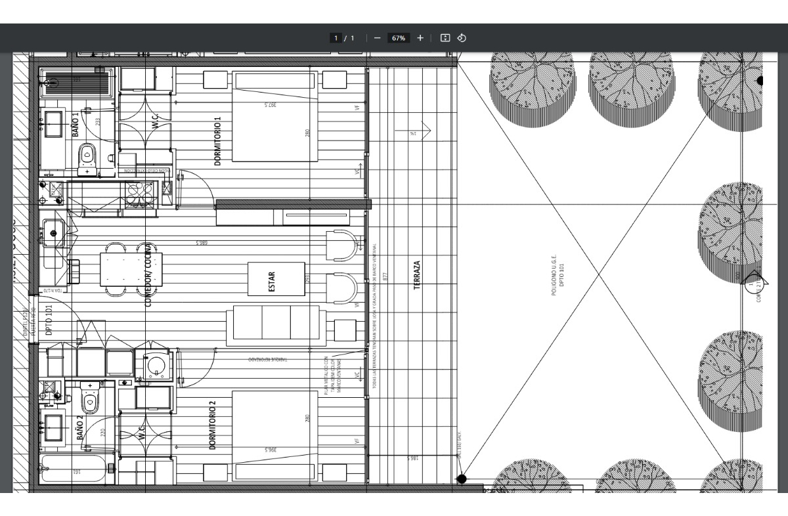Image resolution: width=788 pixels, height=516 pixels.
Task: Click the DORMITORIO 2 room label
Action: coord(212,425)
